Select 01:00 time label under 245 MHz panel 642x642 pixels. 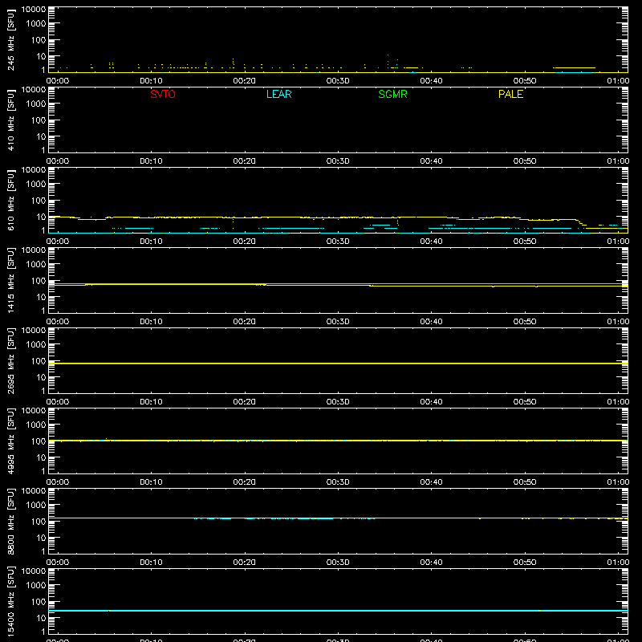click(x=618, y=81)
